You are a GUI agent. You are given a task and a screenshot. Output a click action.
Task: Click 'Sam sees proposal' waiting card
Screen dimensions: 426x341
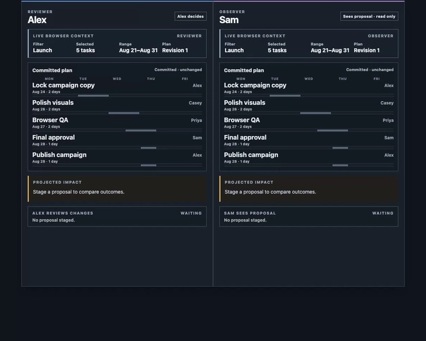[309, 217]
